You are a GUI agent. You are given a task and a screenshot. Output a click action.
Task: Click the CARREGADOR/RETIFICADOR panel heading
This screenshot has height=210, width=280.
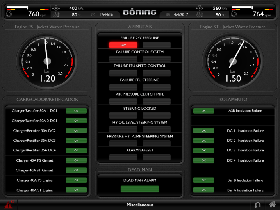pos(47,100)
